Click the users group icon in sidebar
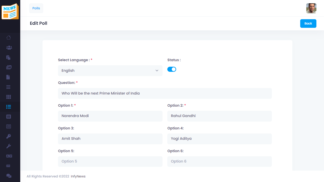Screen dimensions: 324x182 (x=9, y=48)
